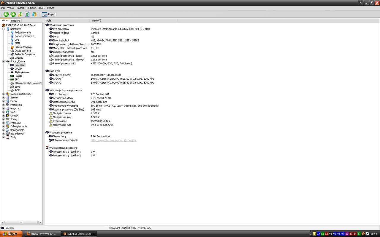Click the Pamięć memory module icon
Screen dimensions: 380x237
[12, 76]
